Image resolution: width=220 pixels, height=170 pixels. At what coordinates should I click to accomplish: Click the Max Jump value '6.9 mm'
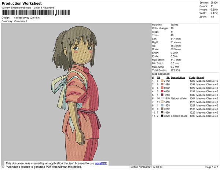(x=175, y=67)
